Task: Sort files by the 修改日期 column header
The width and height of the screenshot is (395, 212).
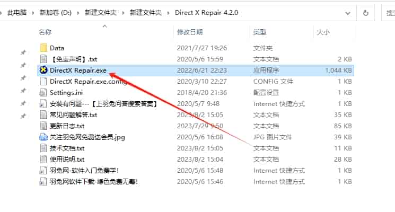Action: [190, 32]
